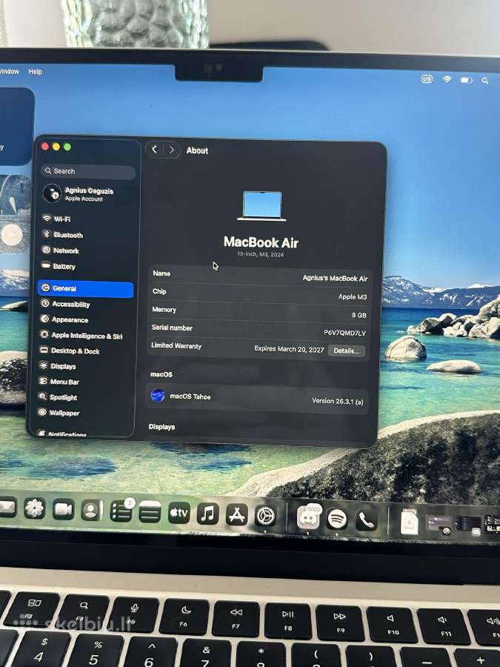Click the Search field in sidebar

click(x=88, y=171)
